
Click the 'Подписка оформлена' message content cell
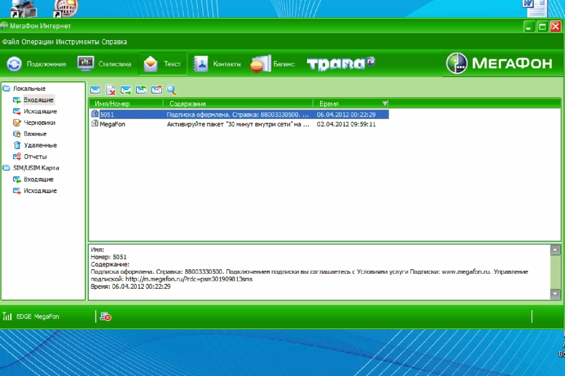pos(238,115)
